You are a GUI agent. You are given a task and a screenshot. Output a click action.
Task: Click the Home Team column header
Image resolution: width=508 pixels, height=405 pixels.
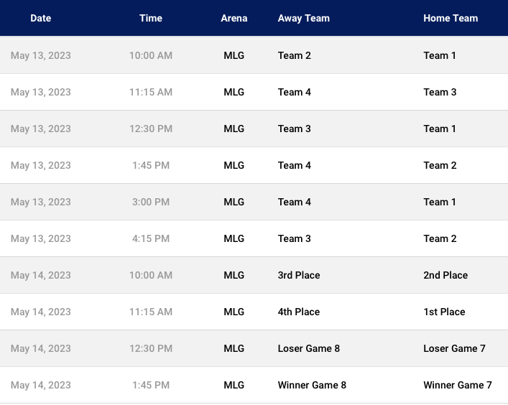[x=451, y=18]
